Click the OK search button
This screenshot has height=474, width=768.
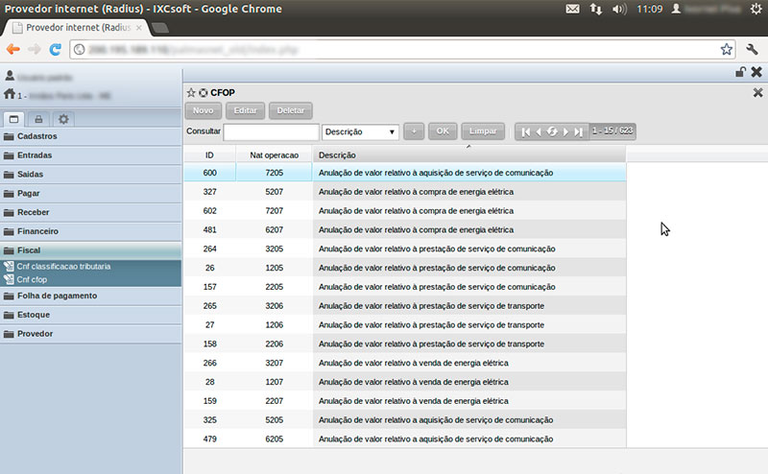coord(443,131)
